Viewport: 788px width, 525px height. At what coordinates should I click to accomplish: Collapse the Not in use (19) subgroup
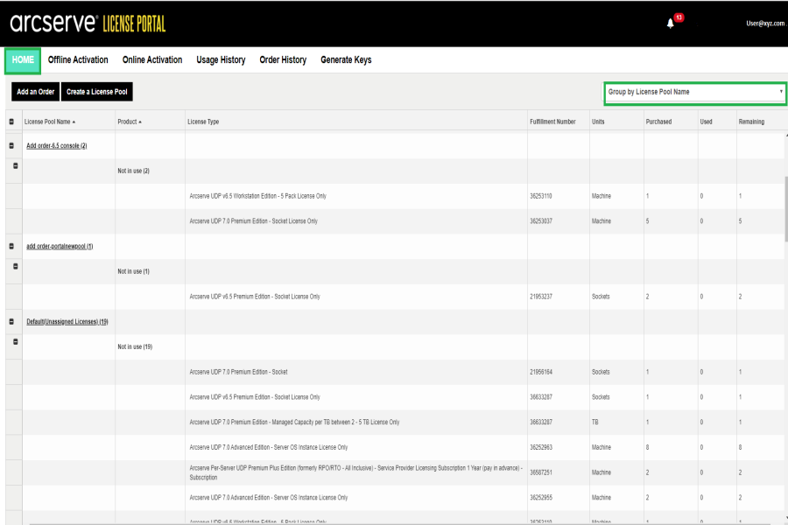point(16,341)
